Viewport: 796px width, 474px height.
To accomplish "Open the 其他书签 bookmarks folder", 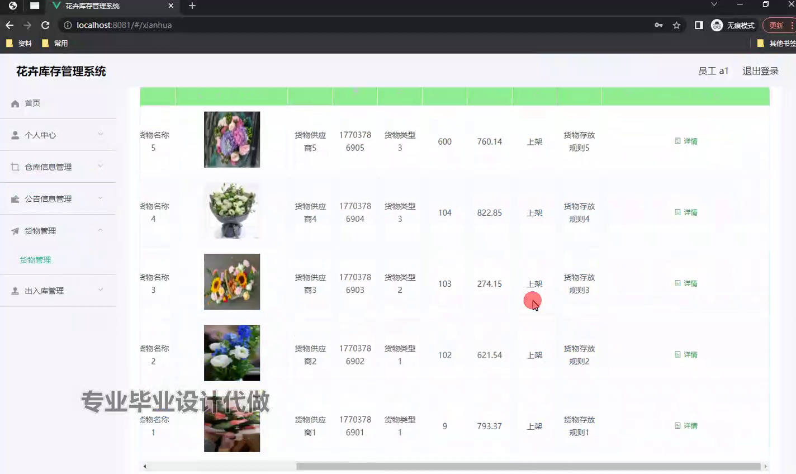I will point(776,43).
